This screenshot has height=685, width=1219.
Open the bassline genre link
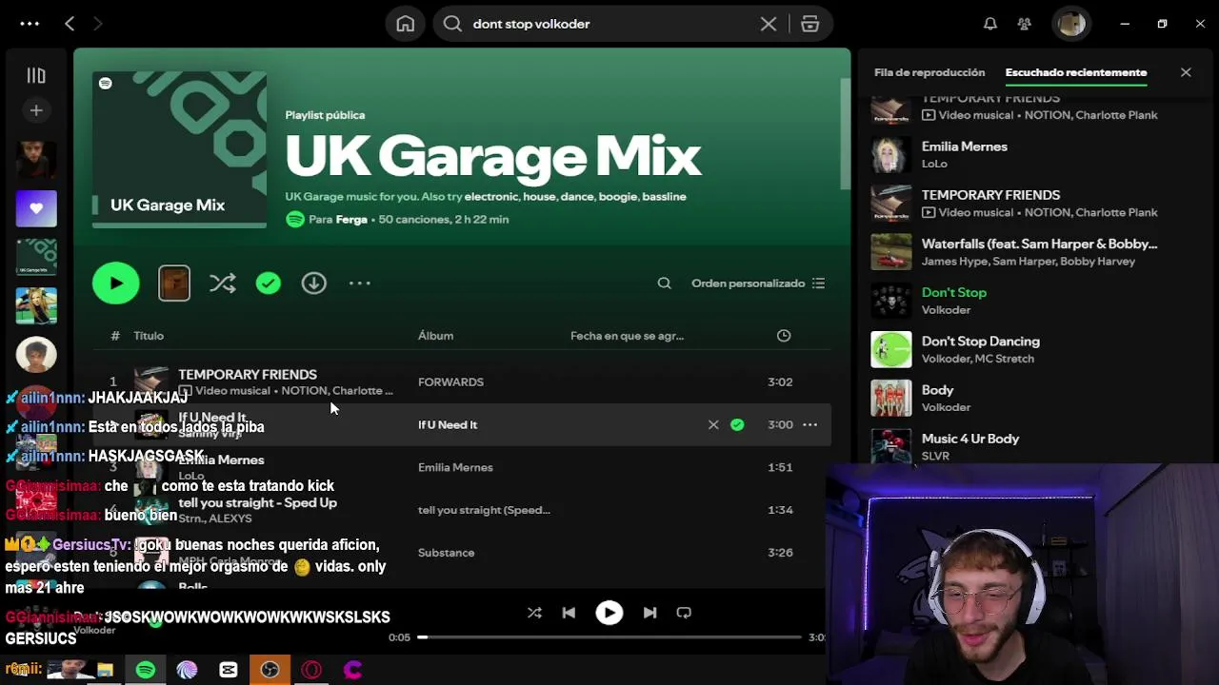[664, 197]
